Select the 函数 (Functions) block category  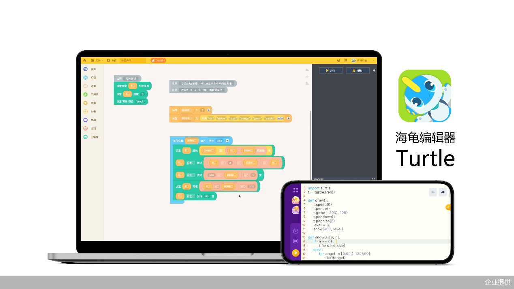(x=90, y=128)
